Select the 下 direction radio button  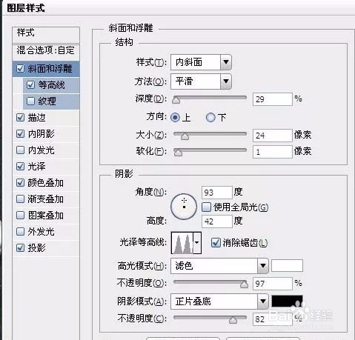210,117
